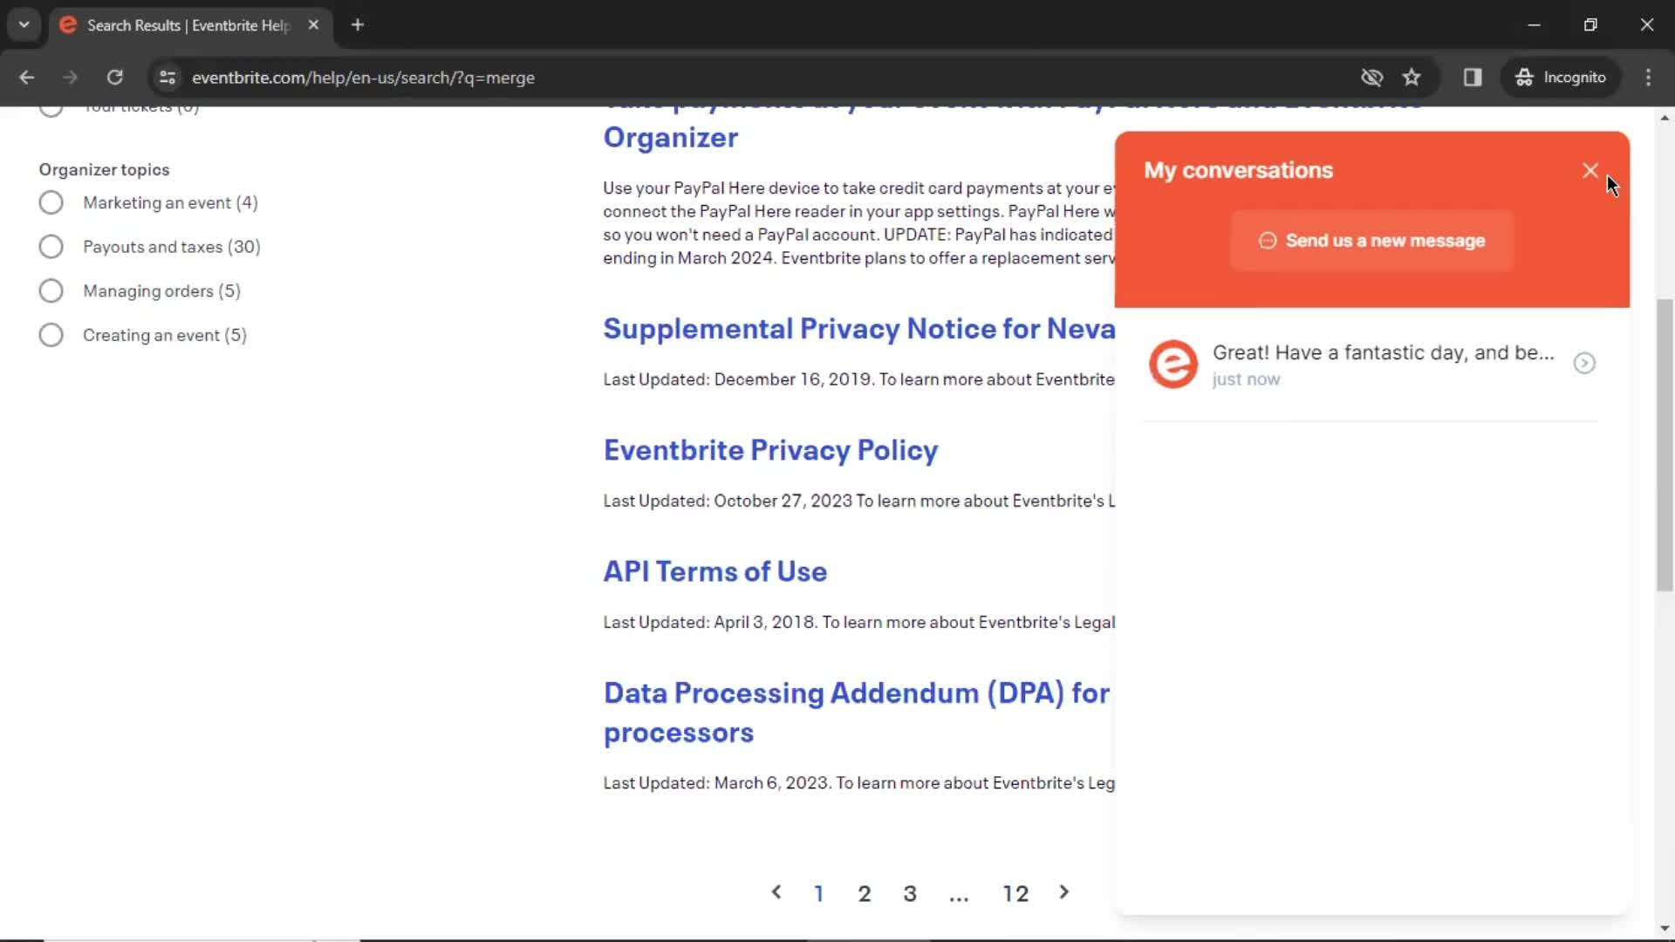The width and height of the screenshot is (1675, 942).
Task: Open the article ending in 'Organizer'
Action: click(x=671, y=137)
